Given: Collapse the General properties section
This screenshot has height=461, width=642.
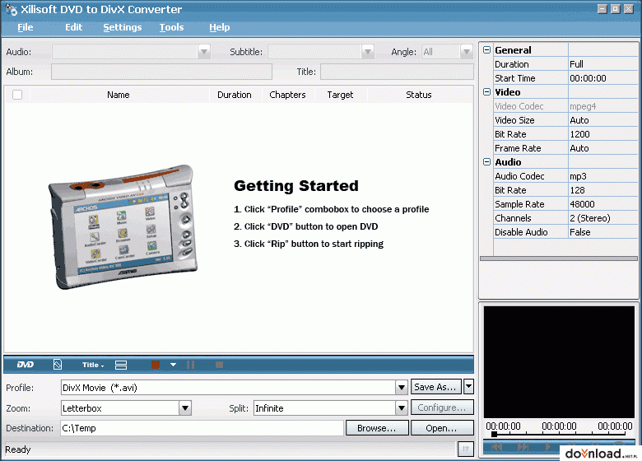Looking at the screenshot, I should point(486,50).
